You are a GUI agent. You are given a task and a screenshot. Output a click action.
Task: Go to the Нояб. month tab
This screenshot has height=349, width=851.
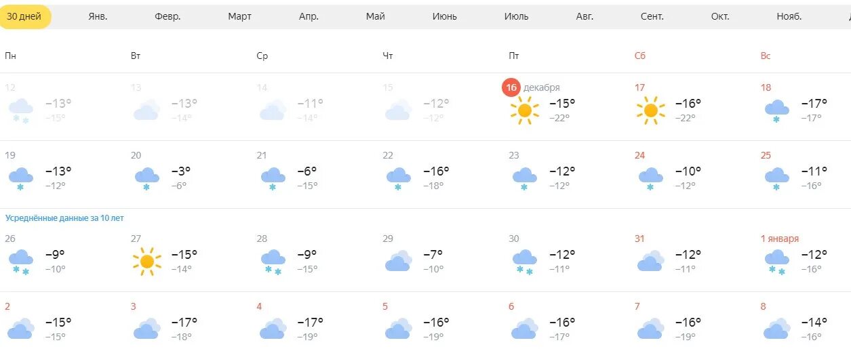[x=789, y=16]
